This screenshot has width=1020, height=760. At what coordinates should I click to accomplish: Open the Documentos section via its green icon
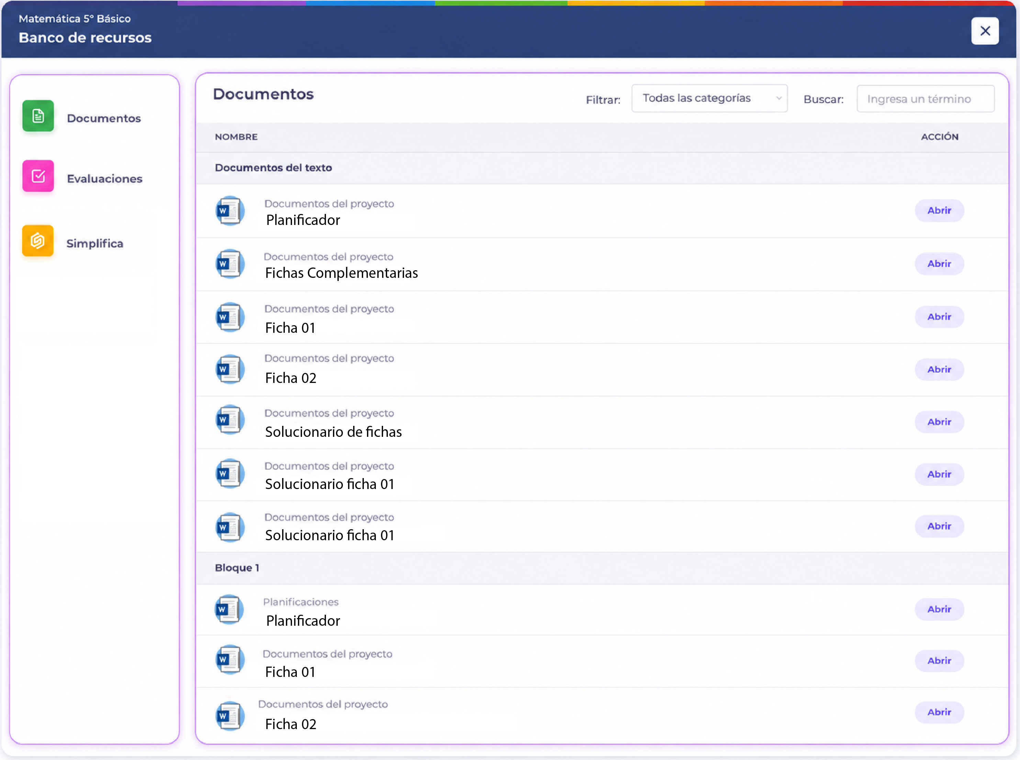[x=38, y=116]
